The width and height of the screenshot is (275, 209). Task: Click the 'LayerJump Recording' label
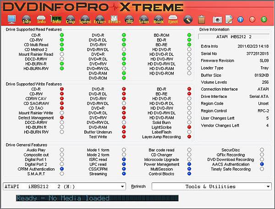161,137
